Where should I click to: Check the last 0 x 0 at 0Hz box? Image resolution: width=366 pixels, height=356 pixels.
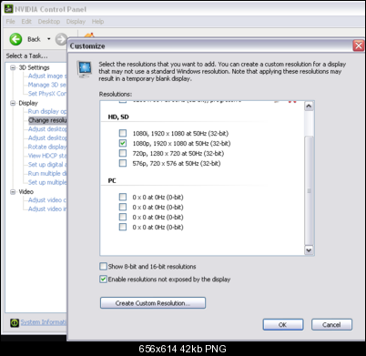(x=123, y=227)
